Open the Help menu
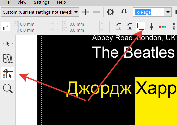This screenshot has height=125, width=177. [61, 2]
